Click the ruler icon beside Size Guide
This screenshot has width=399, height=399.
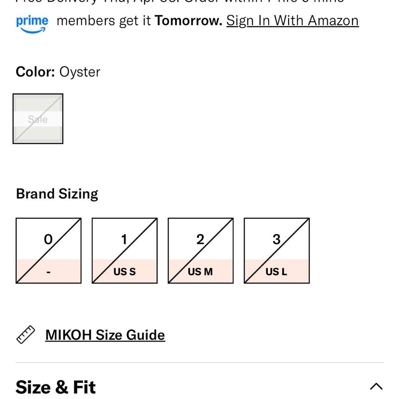pos(26,334)
